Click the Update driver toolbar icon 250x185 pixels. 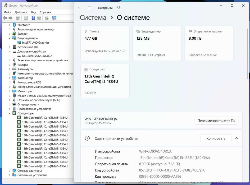pos(47,18)
